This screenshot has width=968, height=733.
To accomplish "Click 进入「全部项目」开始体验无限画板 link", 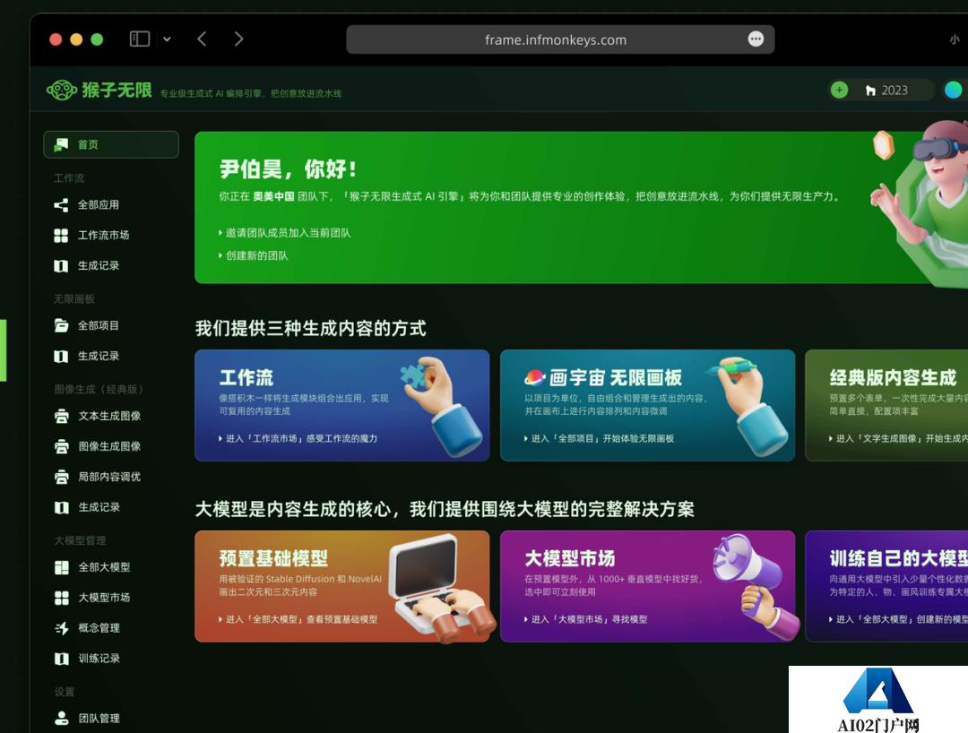I will click(599, 438).
